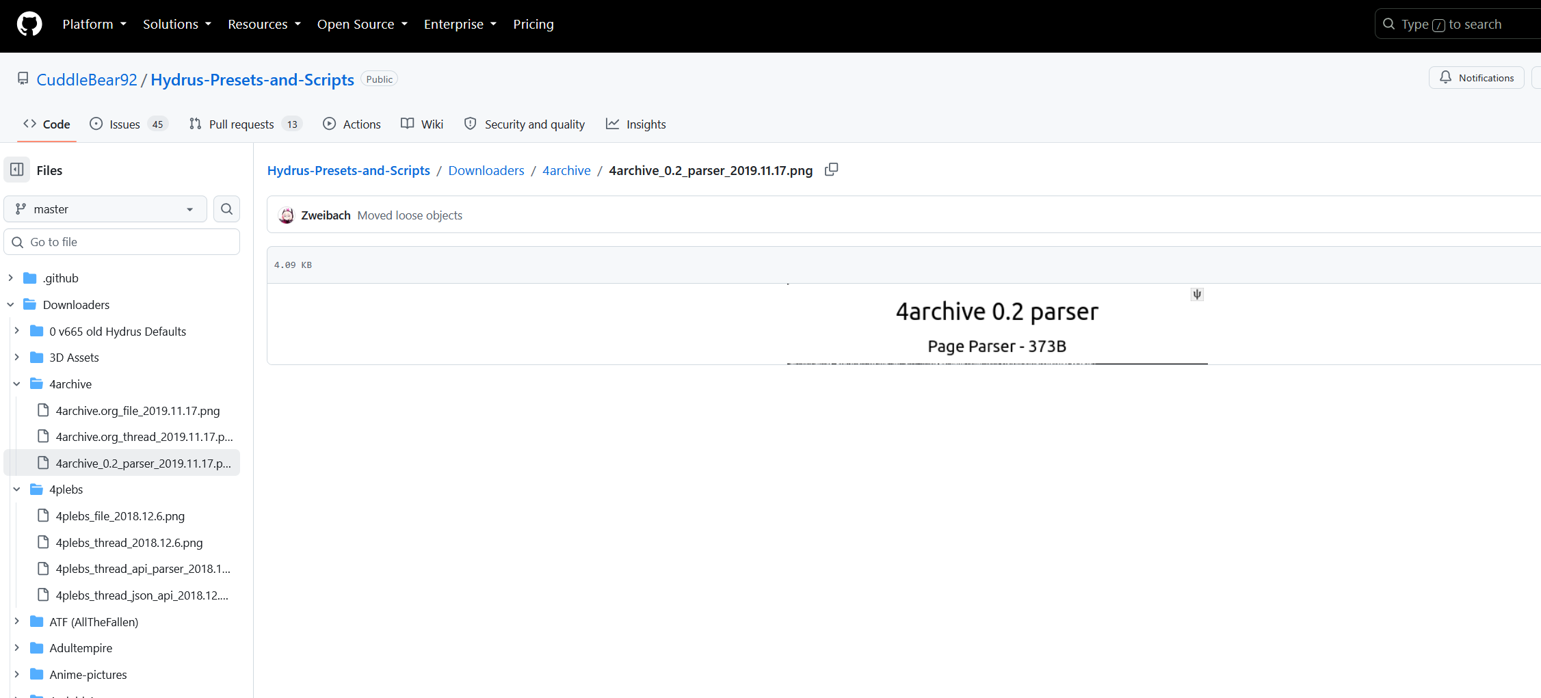Screen dimensions: 1541x698
Task: Focus the Type / to search box
Action: (1458, 24)
